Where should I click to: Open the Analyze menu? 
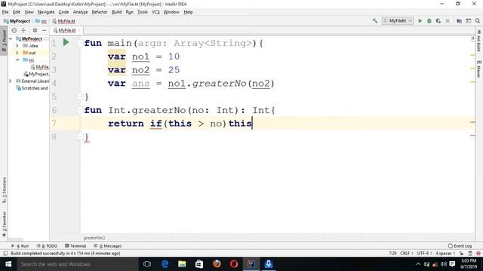[x=81, y=12]
